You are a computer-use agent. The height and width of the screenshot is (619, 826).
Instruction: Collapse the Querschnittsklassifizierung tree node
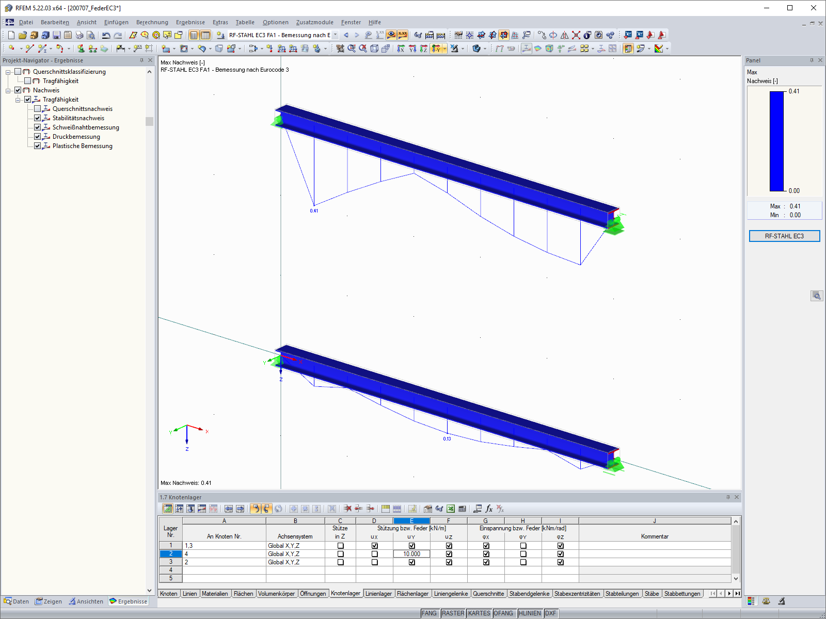coord(8,72)
